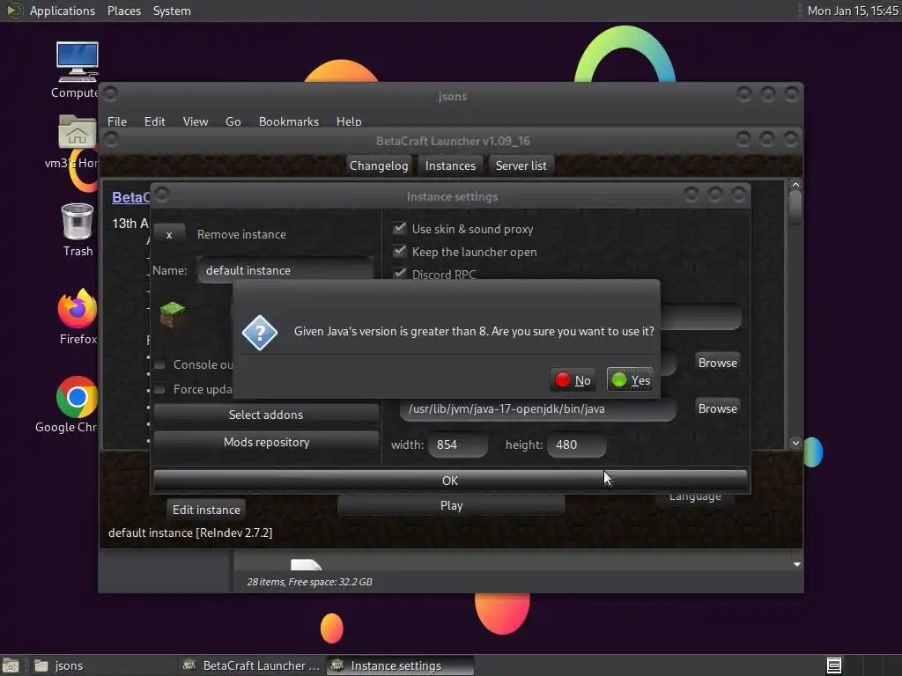Viewport: 902px width, 676px height.
Task: Toggle the Console output checkbox
Action: [160, 364]
